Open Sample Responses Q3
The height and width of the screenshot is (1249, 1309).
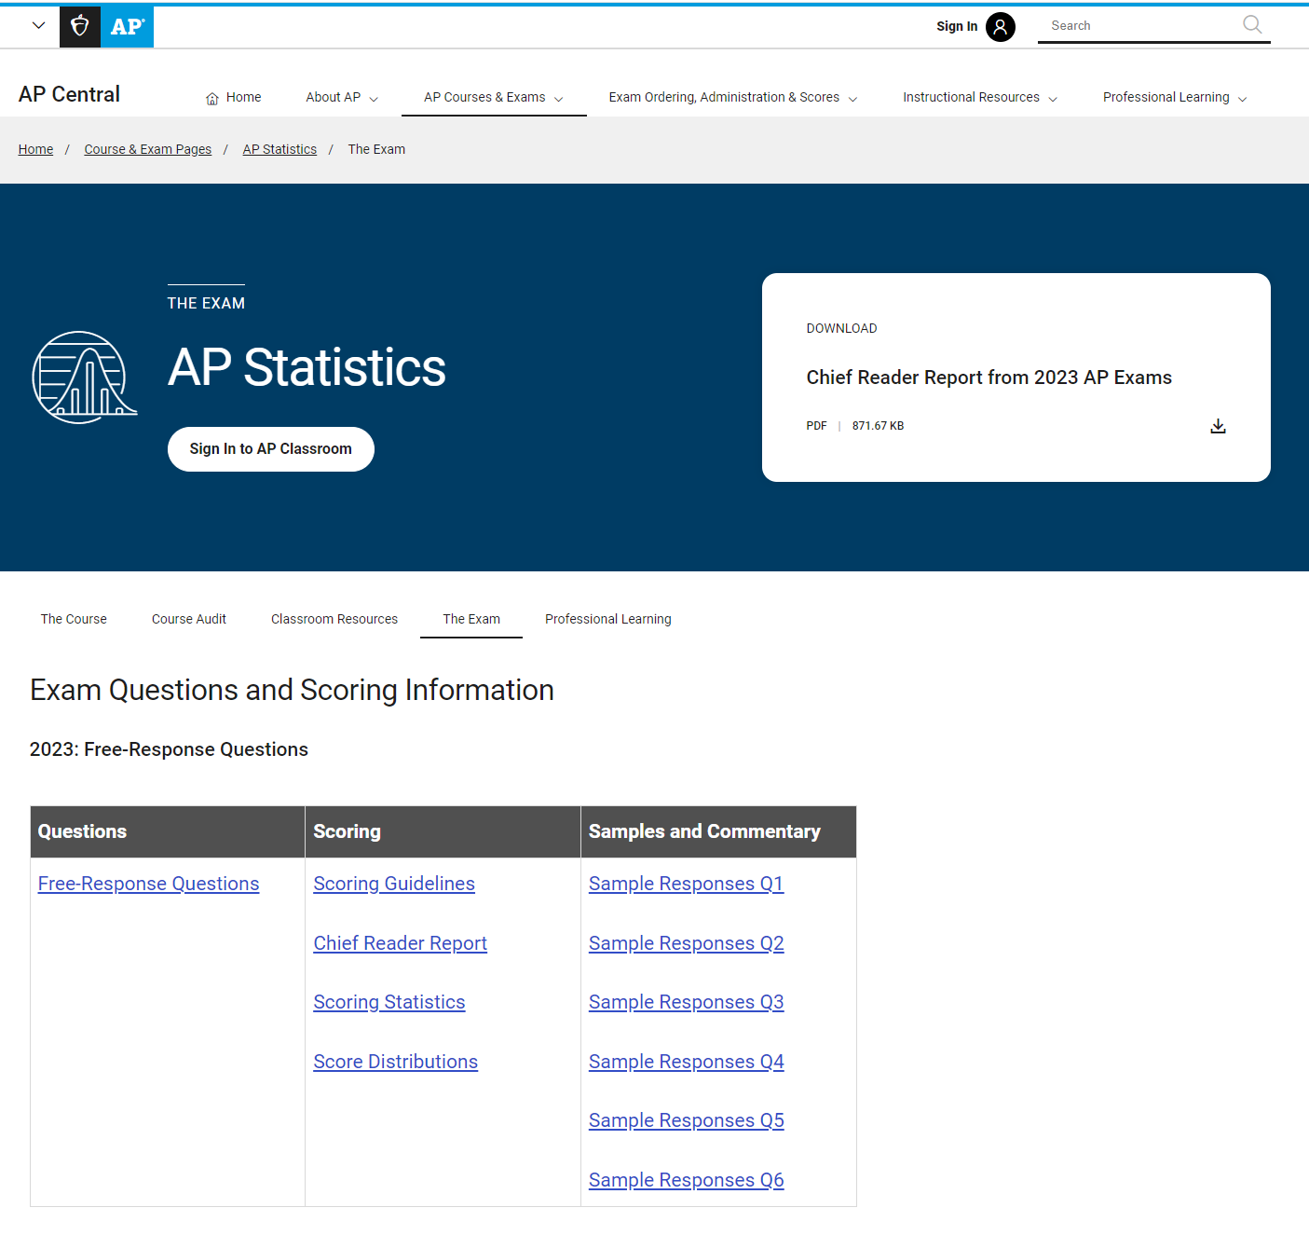point(687,1002)
